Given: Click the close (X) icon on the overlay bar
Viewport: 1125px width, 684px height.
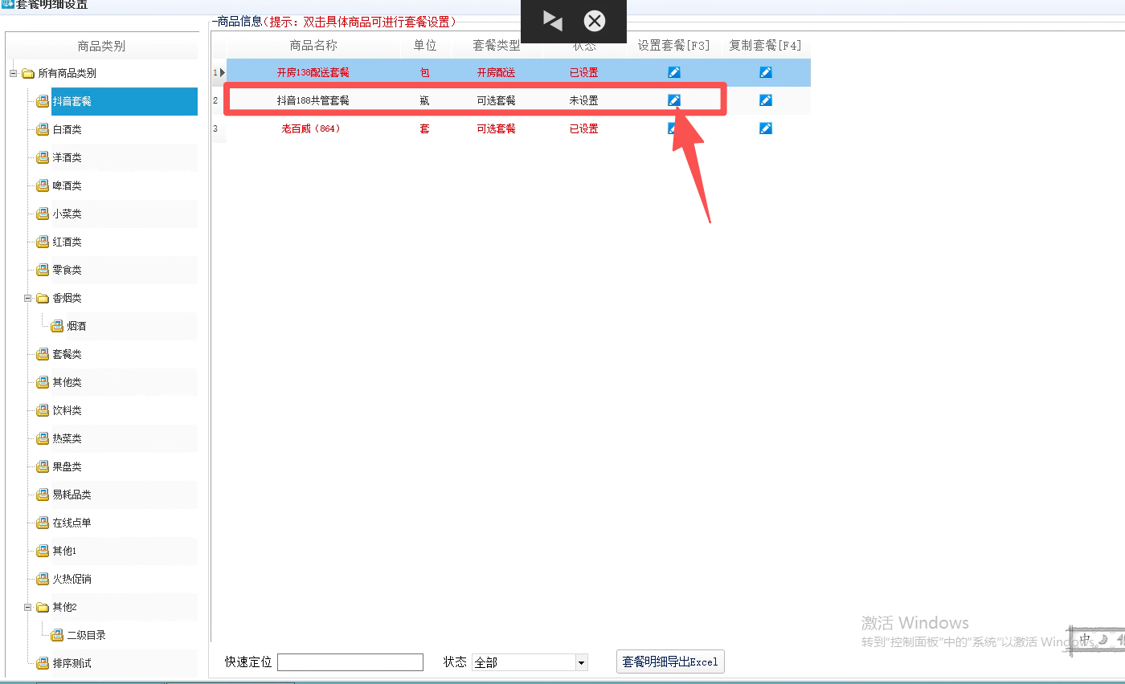Looking at the screenshot, I should coord(594,21).
